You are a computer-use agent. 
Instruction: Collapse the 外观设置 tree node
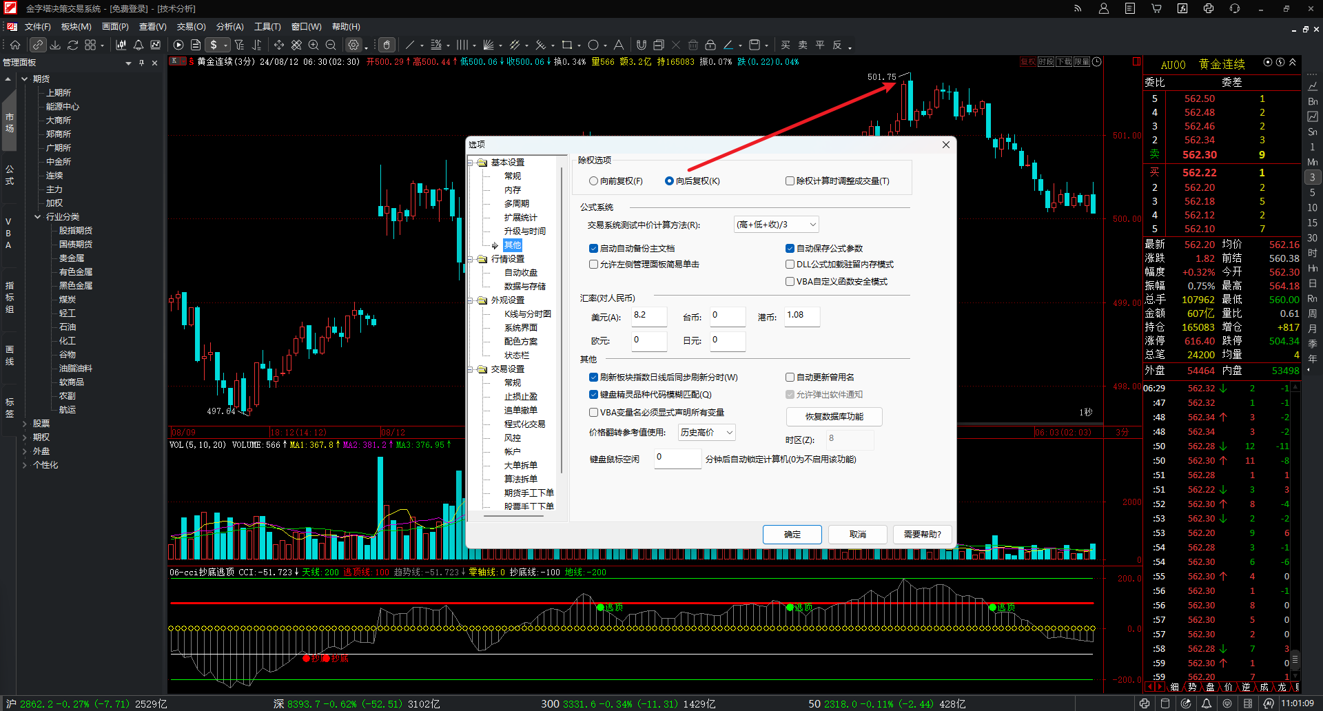coord(471,300)
